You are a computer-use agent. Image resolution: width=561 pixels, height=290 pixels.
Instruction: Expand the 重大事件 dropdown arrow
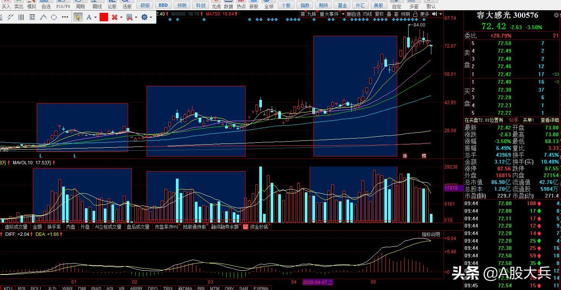[x=343, y=14]
